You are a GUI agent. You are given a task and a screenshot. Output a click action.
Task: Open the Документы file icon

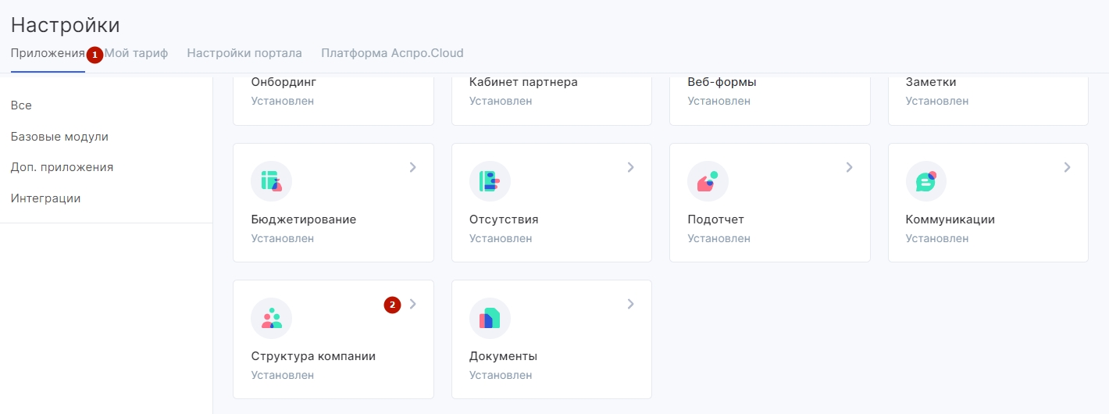click(x=490, y=318)
